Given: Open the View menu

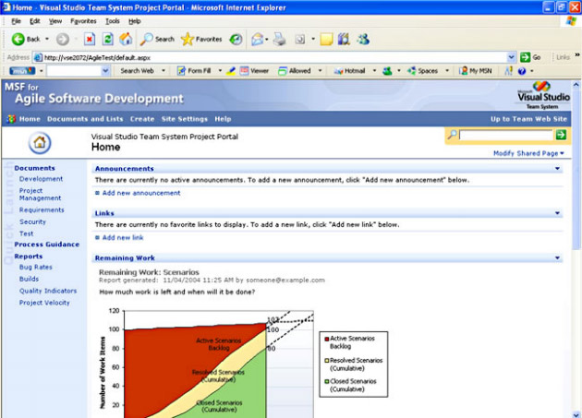Looking at the screenshot, I should click(x=55, y=21).
